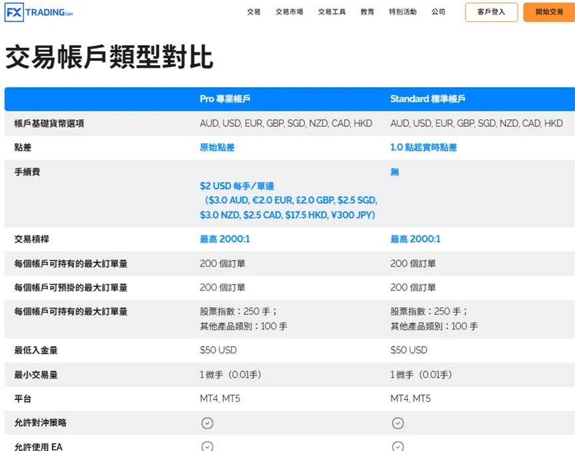Click Standard account $50 USD minimum deposit
The image size is (575, 451).
[409, 350]
